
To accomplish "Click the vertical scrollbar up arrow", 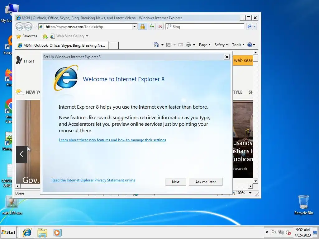I will pyautogui.click(x=255, y=52).
